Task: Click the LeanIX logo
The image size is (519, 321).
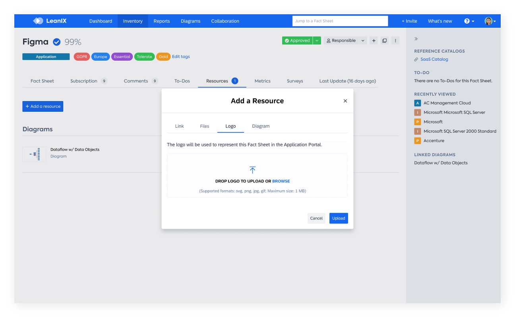Action: pos(50,21)
